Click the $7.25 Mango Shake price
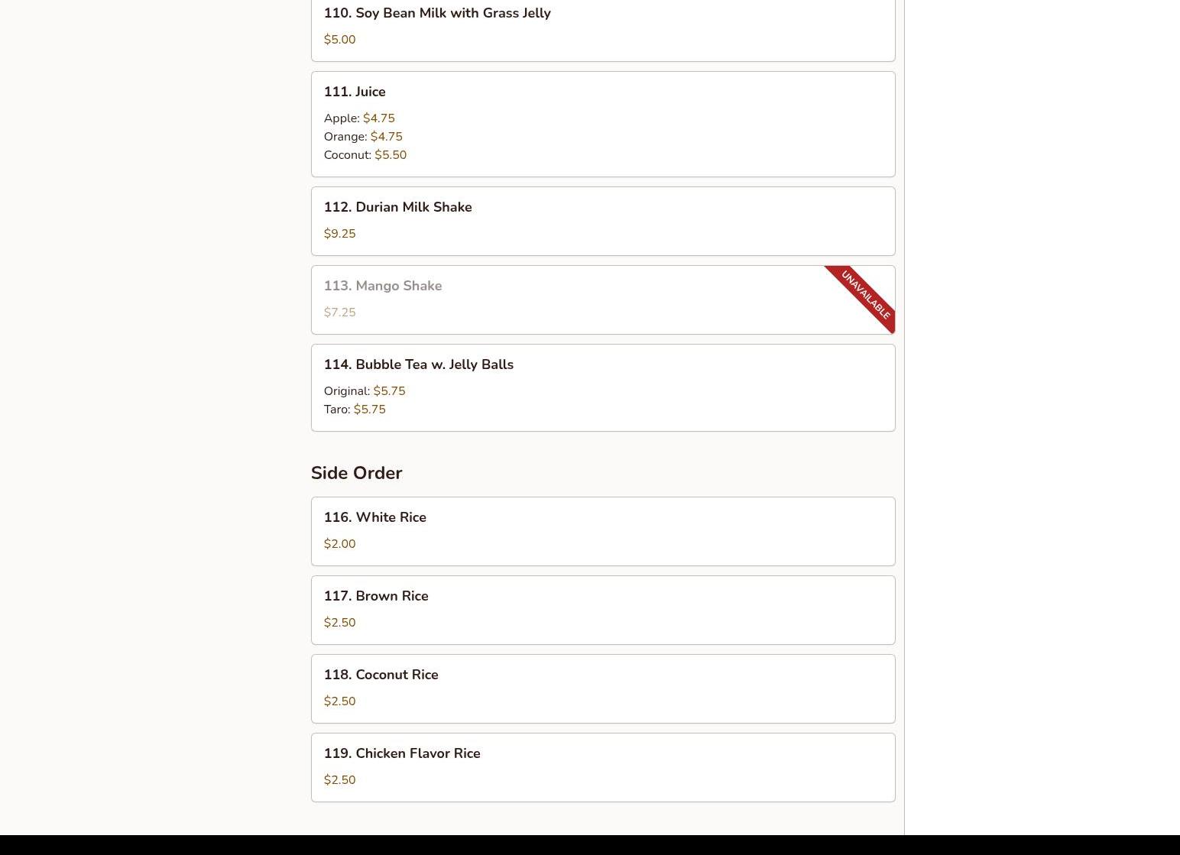This screenshot has height=855, width=1180. (x=340, y=313)
